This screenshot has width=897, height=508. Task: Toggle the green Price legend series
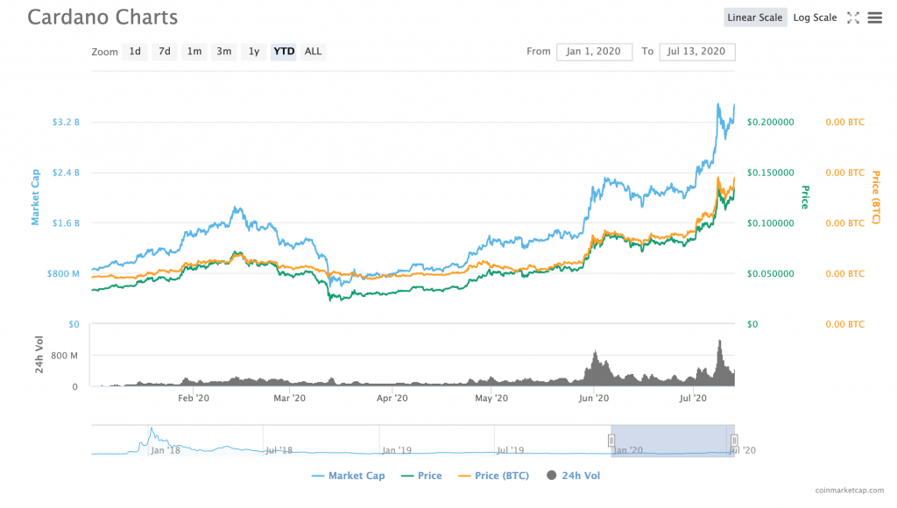(420, 476)
